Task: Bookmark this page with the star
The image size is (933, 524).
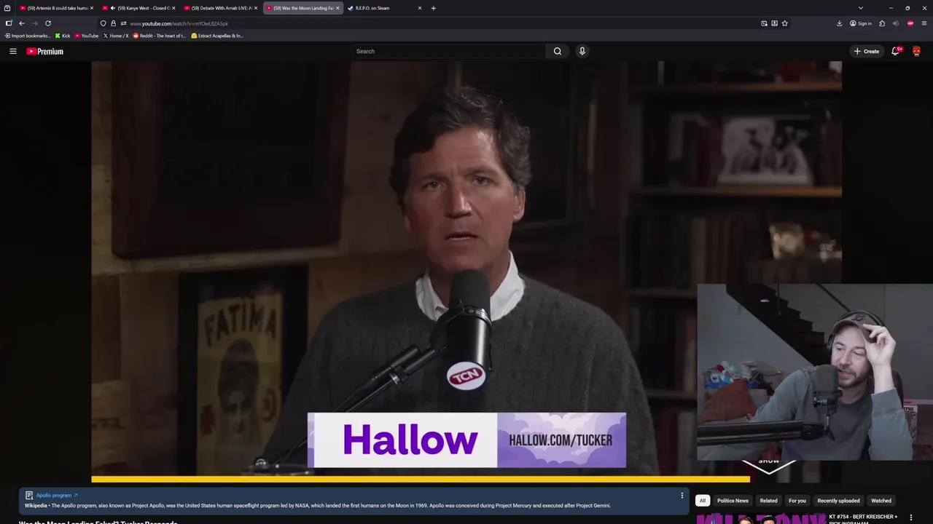Action: (784, 23)
